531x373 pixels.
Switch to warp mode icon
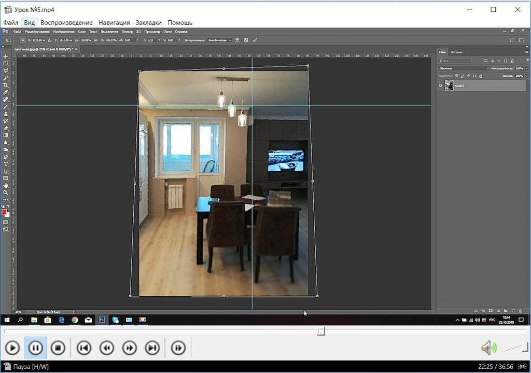tap(237, 40)
